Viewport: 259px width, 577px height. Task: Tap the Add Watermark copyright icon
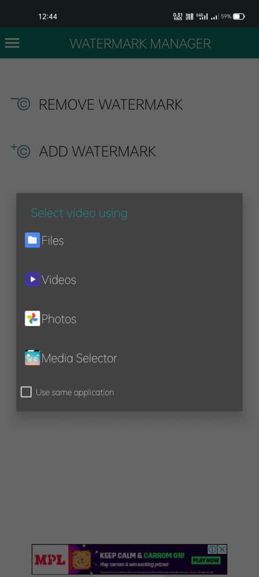tap(21, 151)
